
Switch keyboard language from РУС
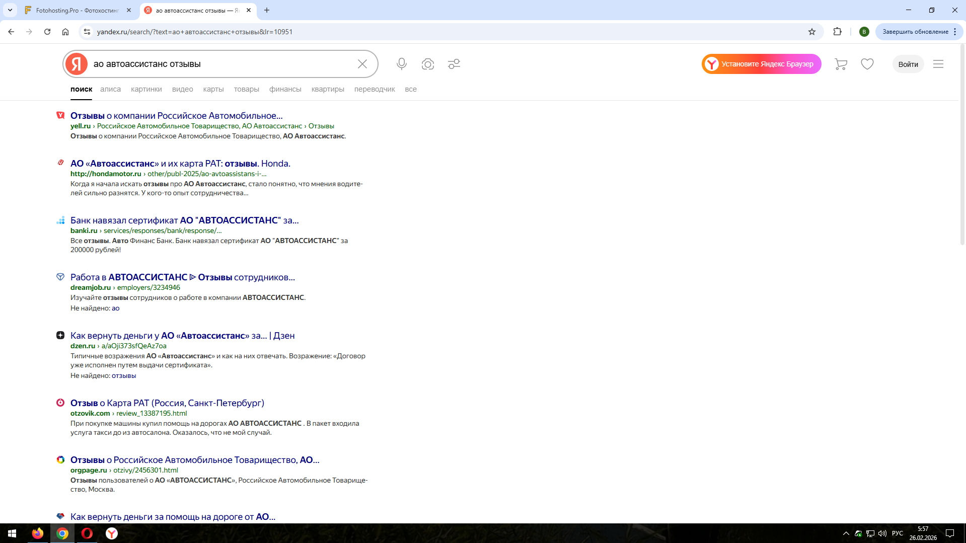(898, 533)
